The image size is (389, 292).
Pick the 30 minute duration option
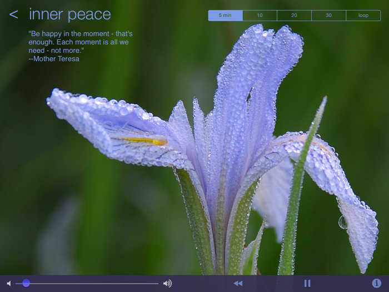tap(329, 16)
